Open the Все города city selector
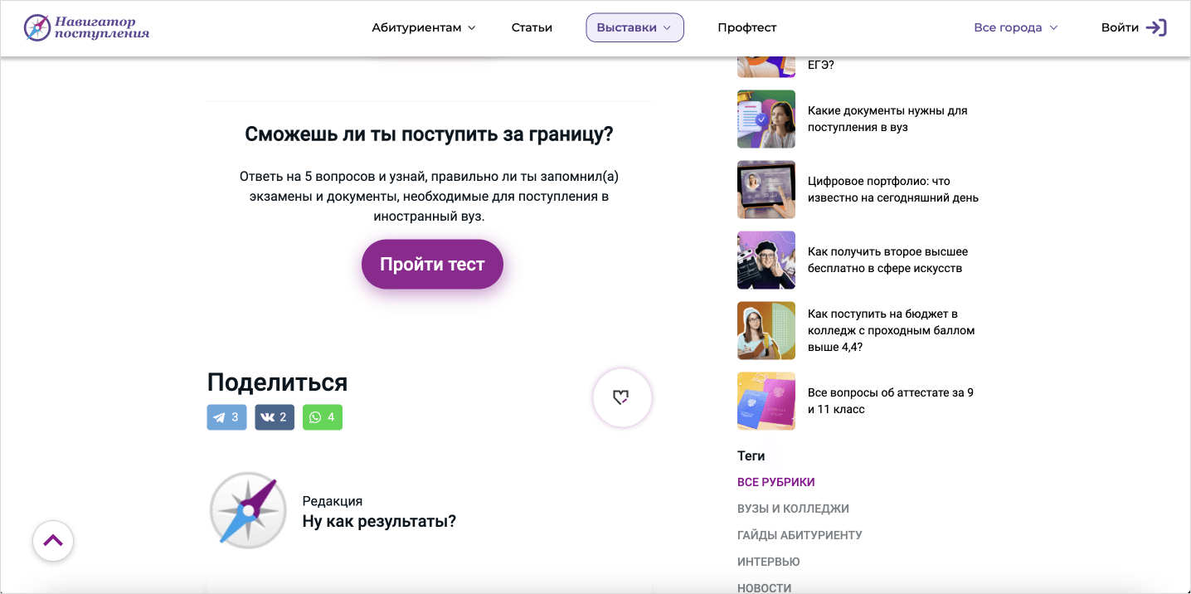The width and height of the screenshot is (1191, 594). (x=1016, y=27)
